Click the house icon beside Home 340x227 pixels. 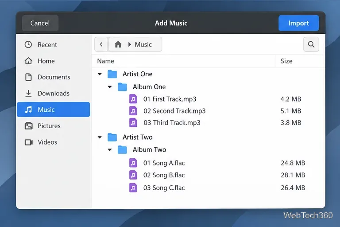pos(28,61)
